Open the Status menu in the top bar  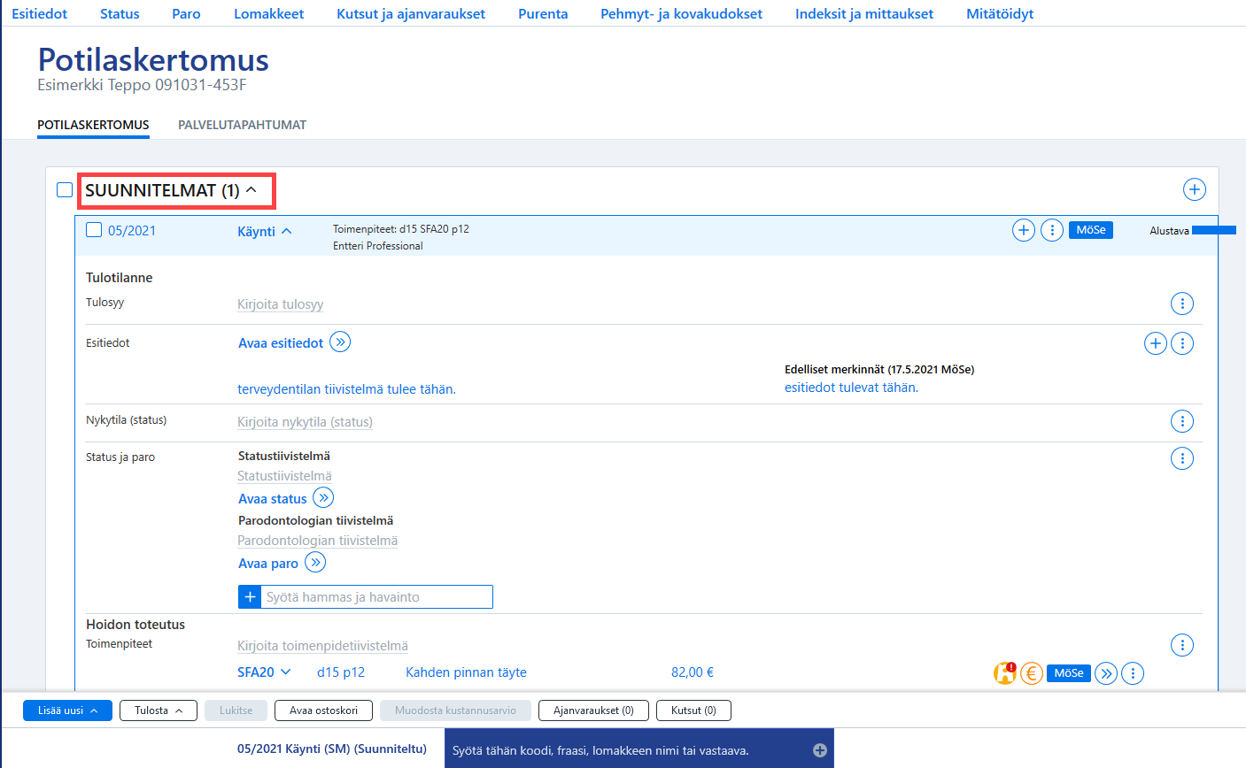tap(120, 13)
